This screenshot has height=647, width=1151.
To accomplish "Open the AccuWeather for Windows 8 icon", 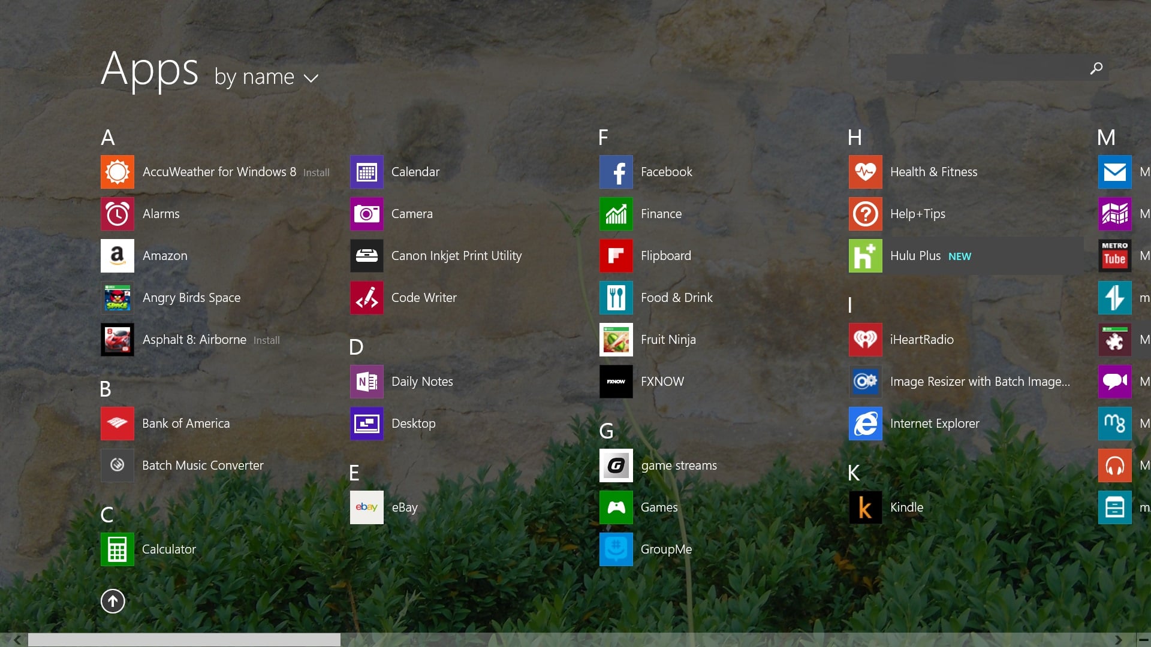I will point(117,172).
